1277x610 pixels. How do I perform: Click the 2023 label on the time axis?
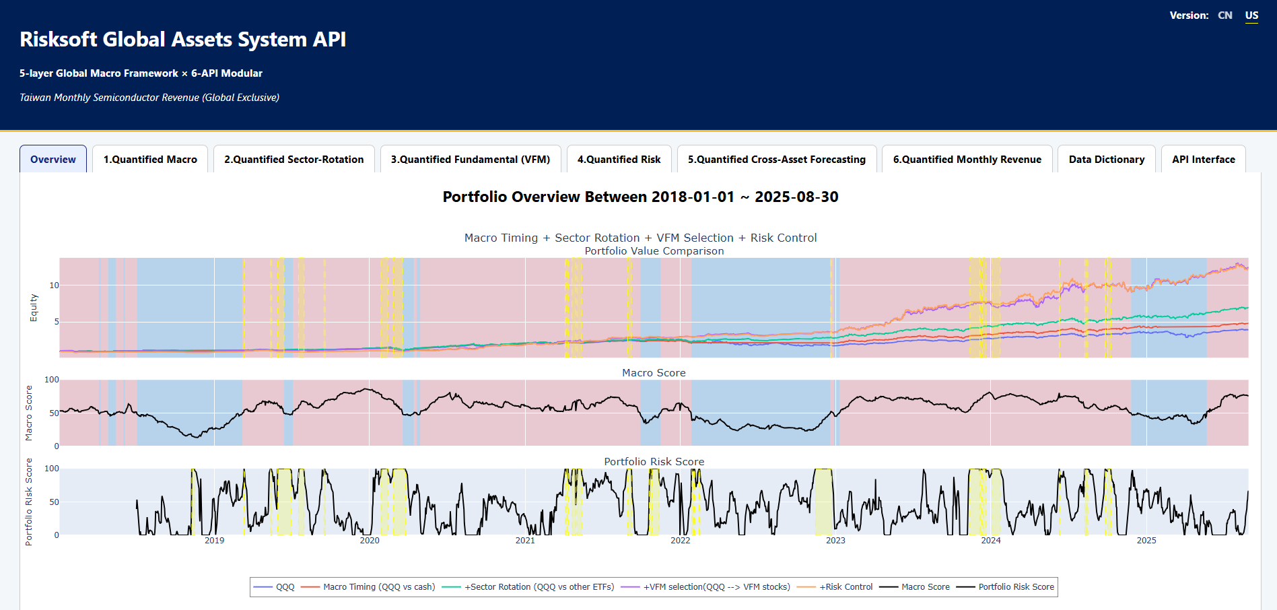click(835, 541)
